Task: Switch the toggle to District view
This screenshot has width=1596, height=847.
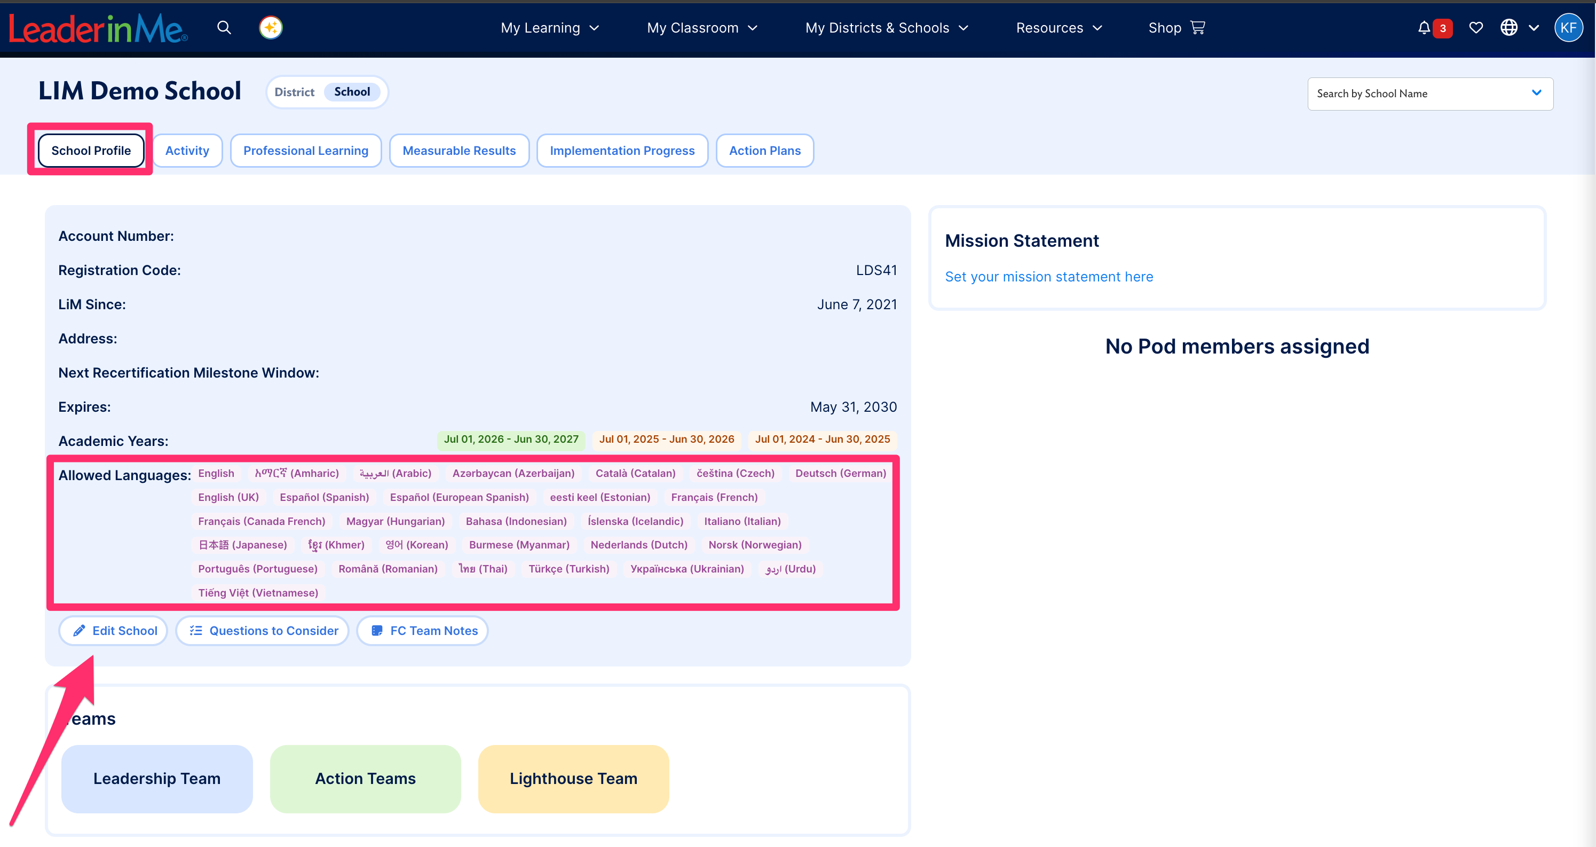Action: [x=294, y=92]
